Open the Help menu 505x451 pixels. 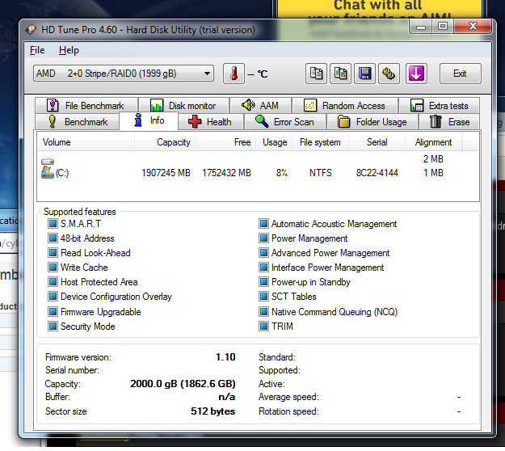click(69, 50)
